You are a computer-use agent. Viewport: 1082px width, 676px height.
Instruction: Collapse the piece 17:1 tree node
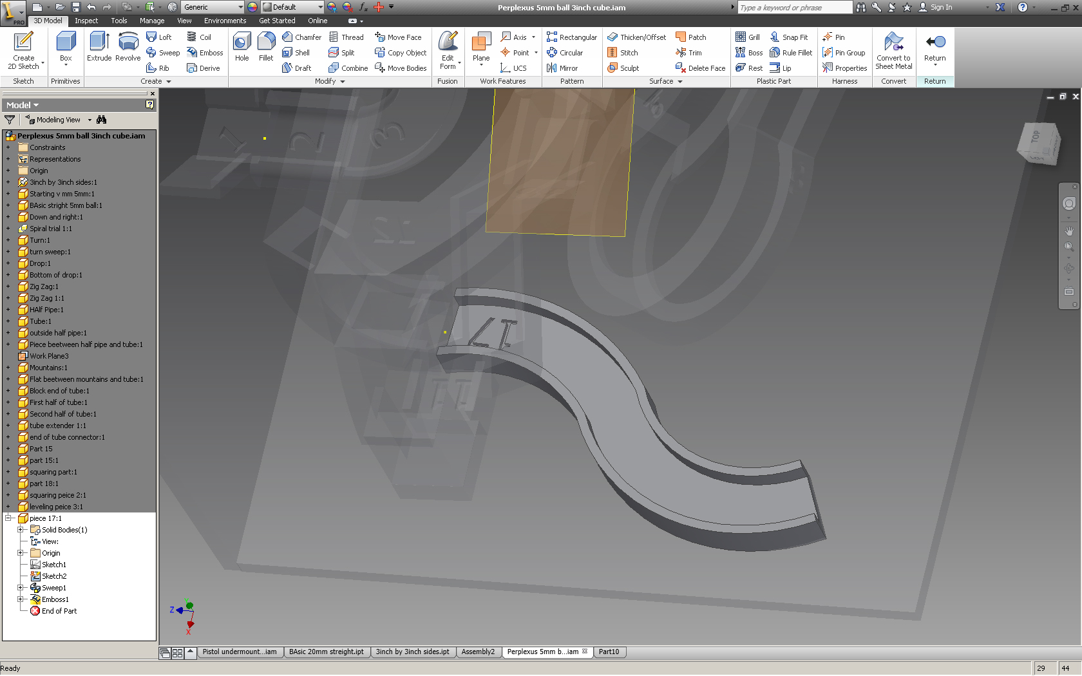(8, 518)
